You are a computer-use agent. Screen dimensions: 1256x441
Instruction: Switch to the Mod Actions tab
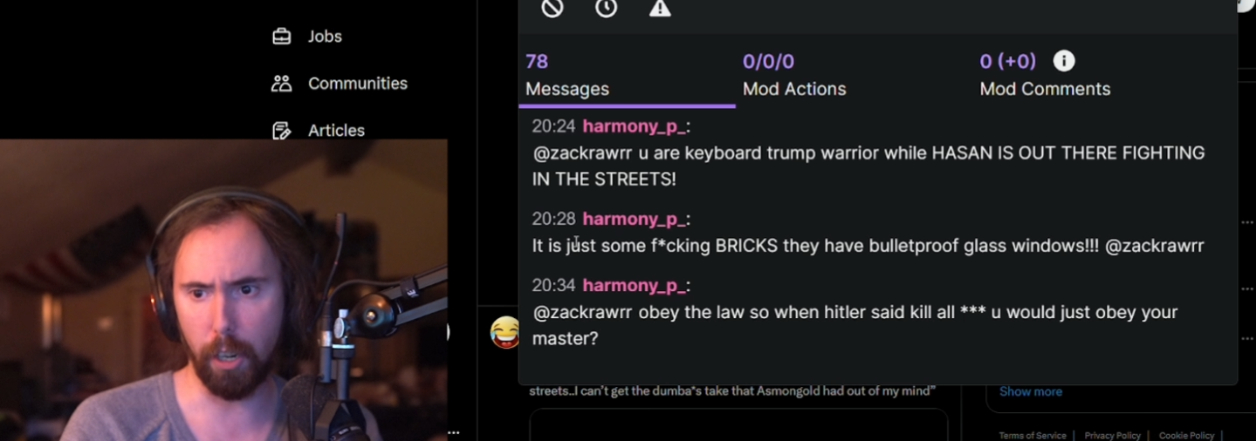click(794, 76)
